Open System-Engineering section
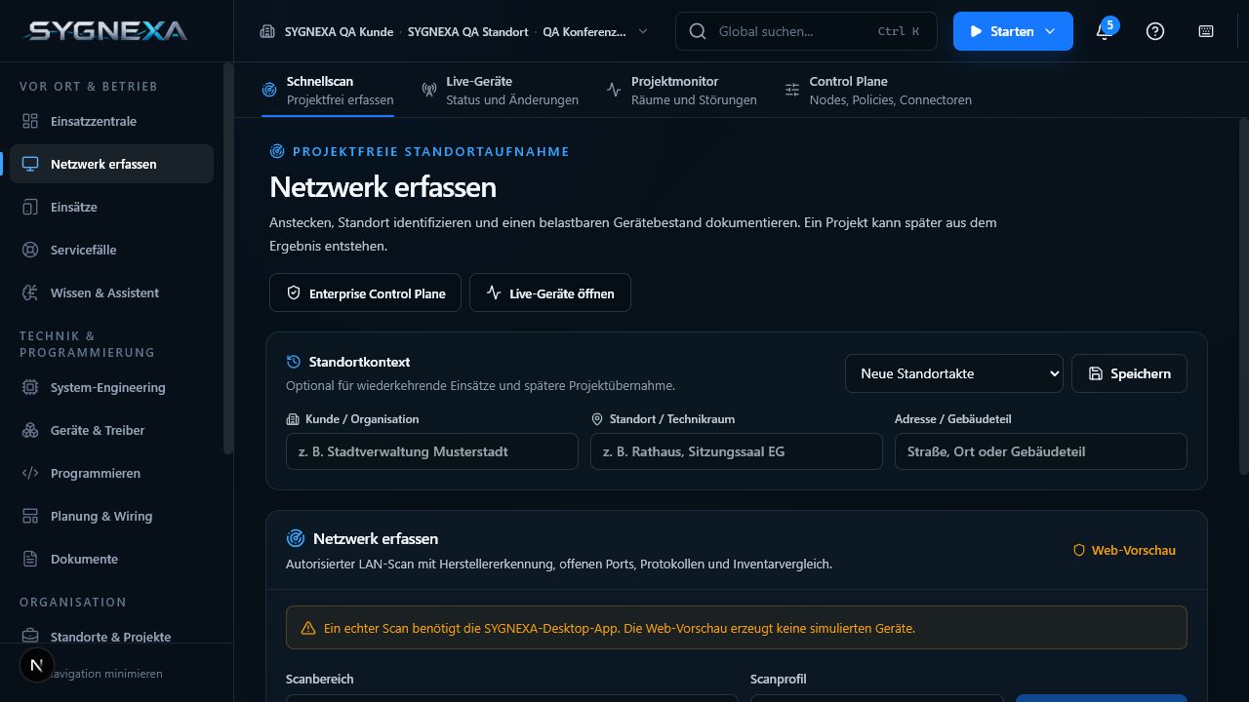The image size is (1249, 702). [x=111, y=387]
